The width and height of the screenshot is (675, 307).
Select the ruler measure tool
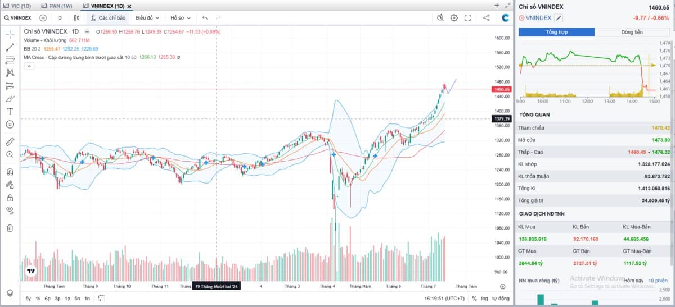(10, 141)
